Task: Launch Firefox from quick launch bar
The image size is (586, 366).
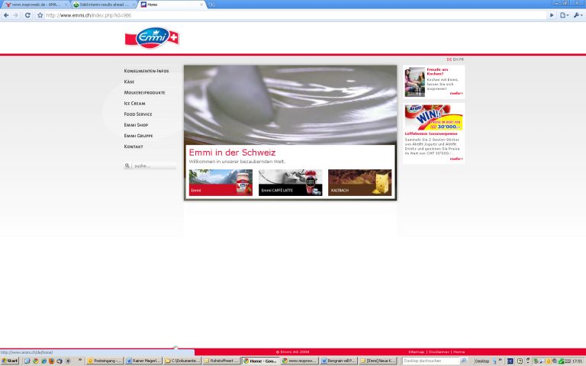Action: 52,361
